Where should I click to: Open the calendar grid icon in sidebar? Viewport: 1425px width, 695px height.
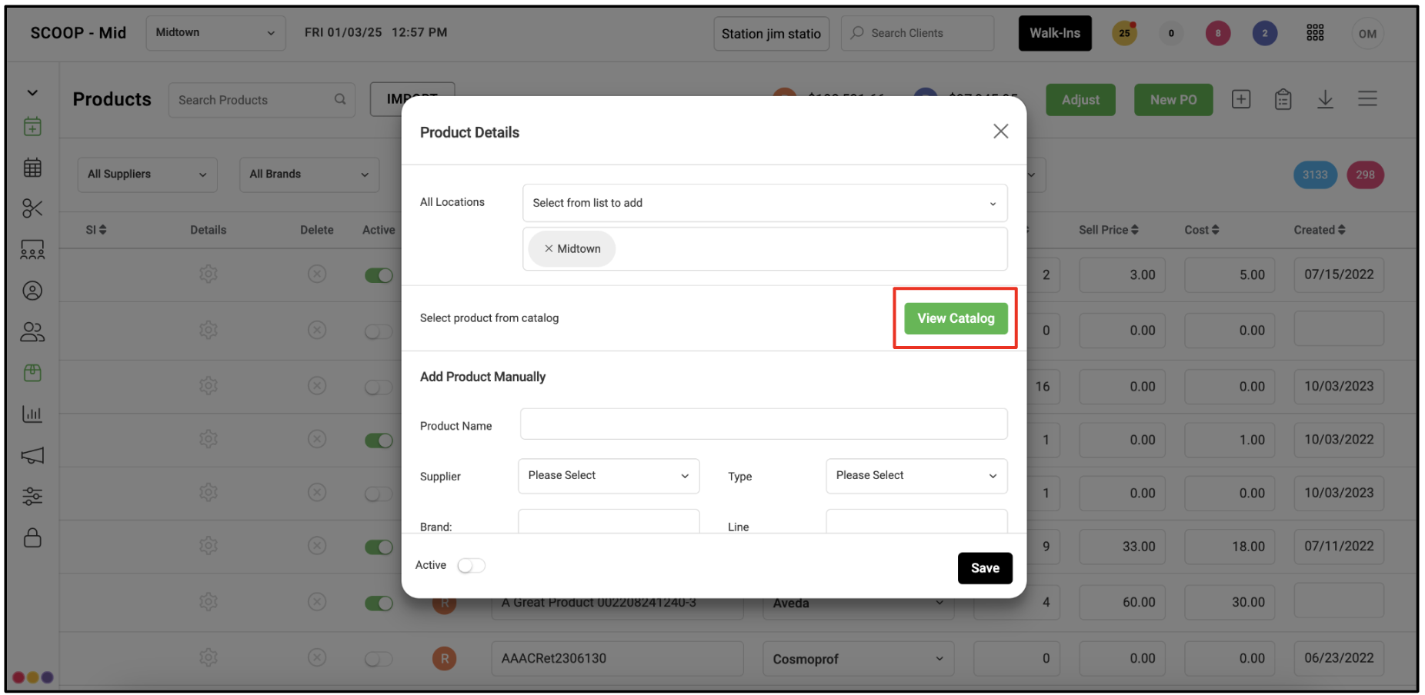point(32,168)
